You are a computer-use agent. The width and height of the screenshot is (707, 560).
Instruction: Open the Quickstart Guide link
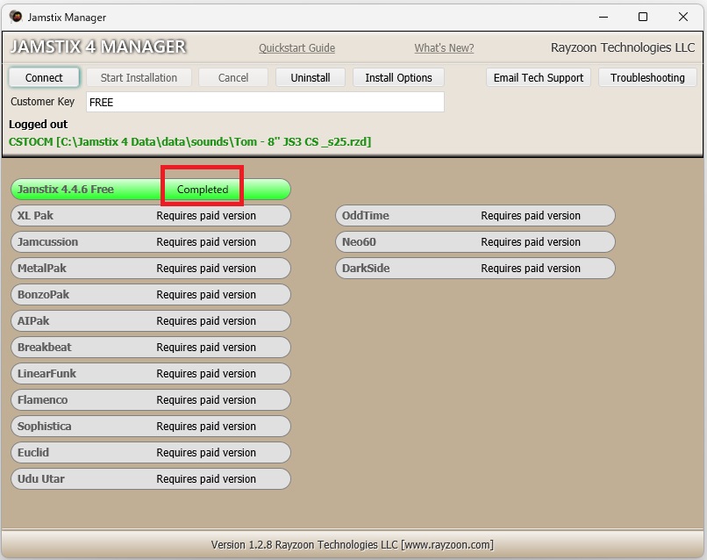[296, 48]
